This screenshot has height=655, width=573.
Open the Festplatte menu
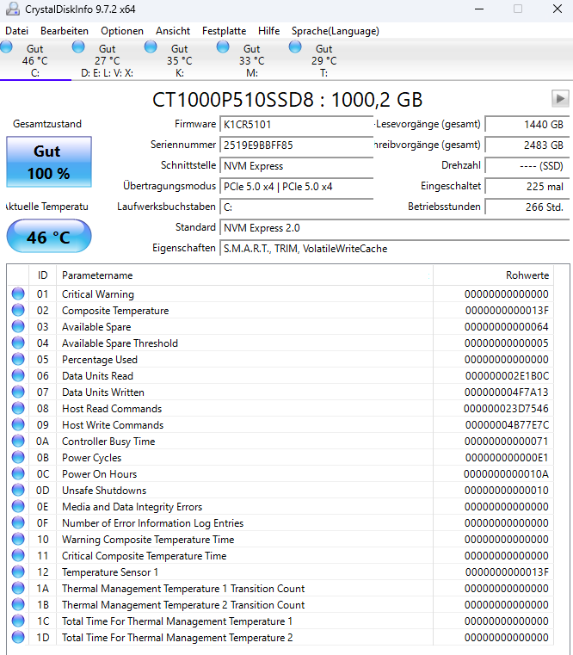click(x=224, y=31)
